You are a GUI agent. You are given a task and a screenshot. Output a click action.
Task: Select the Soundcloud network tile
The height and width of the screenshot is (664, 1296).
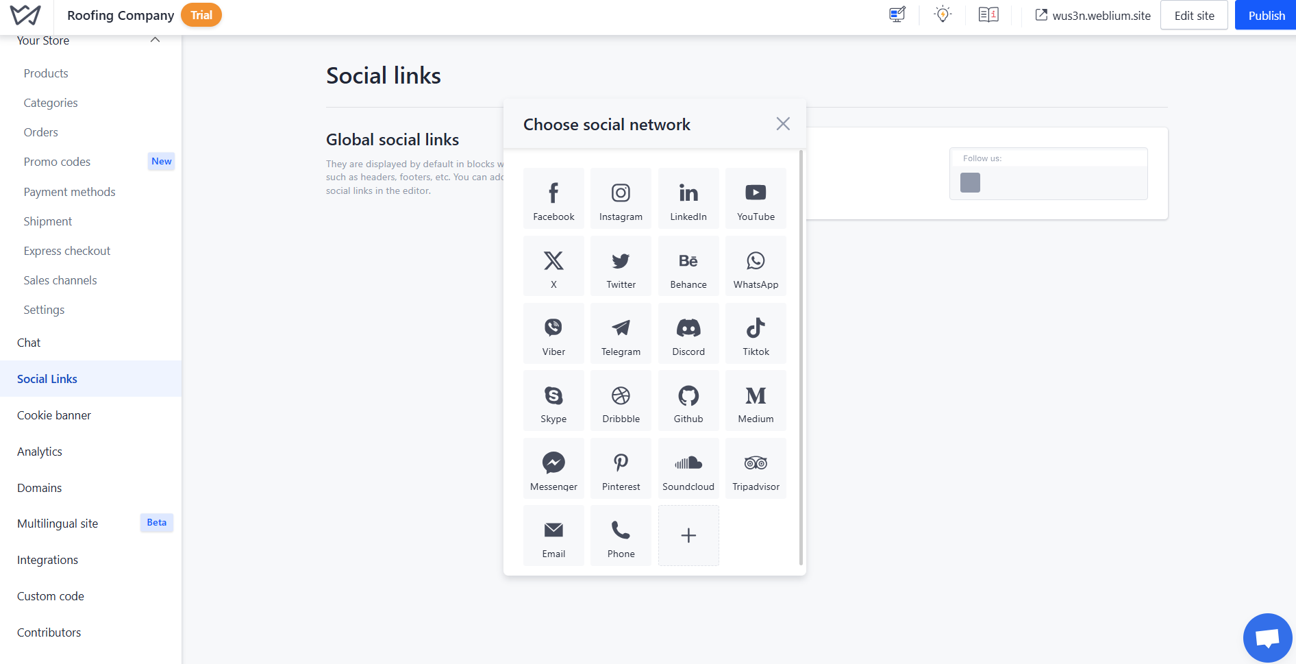click(688, 469)
